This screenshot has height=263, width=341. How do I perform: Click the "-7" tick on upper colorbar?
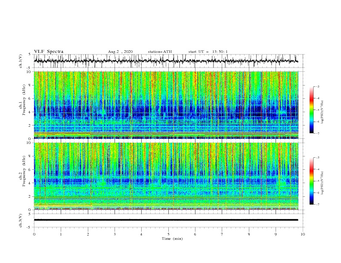(317, 133)
